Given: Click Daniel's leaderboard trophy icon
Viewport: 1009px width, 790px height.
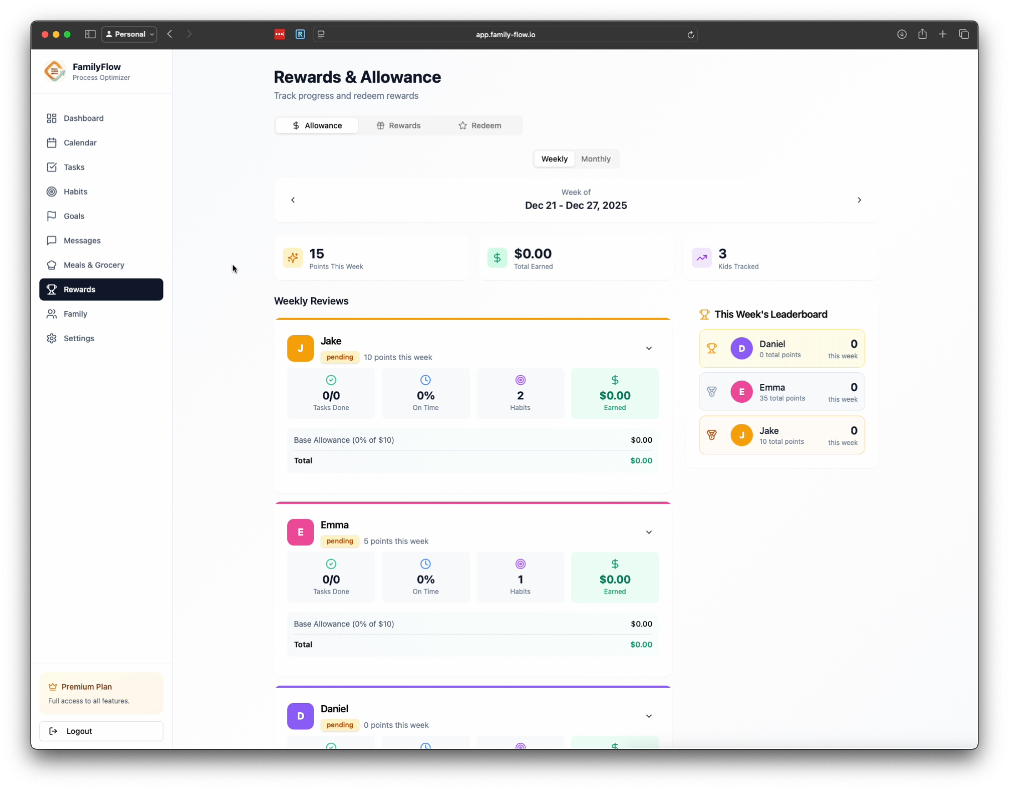Looking at the screenshot, I should 712,348.
